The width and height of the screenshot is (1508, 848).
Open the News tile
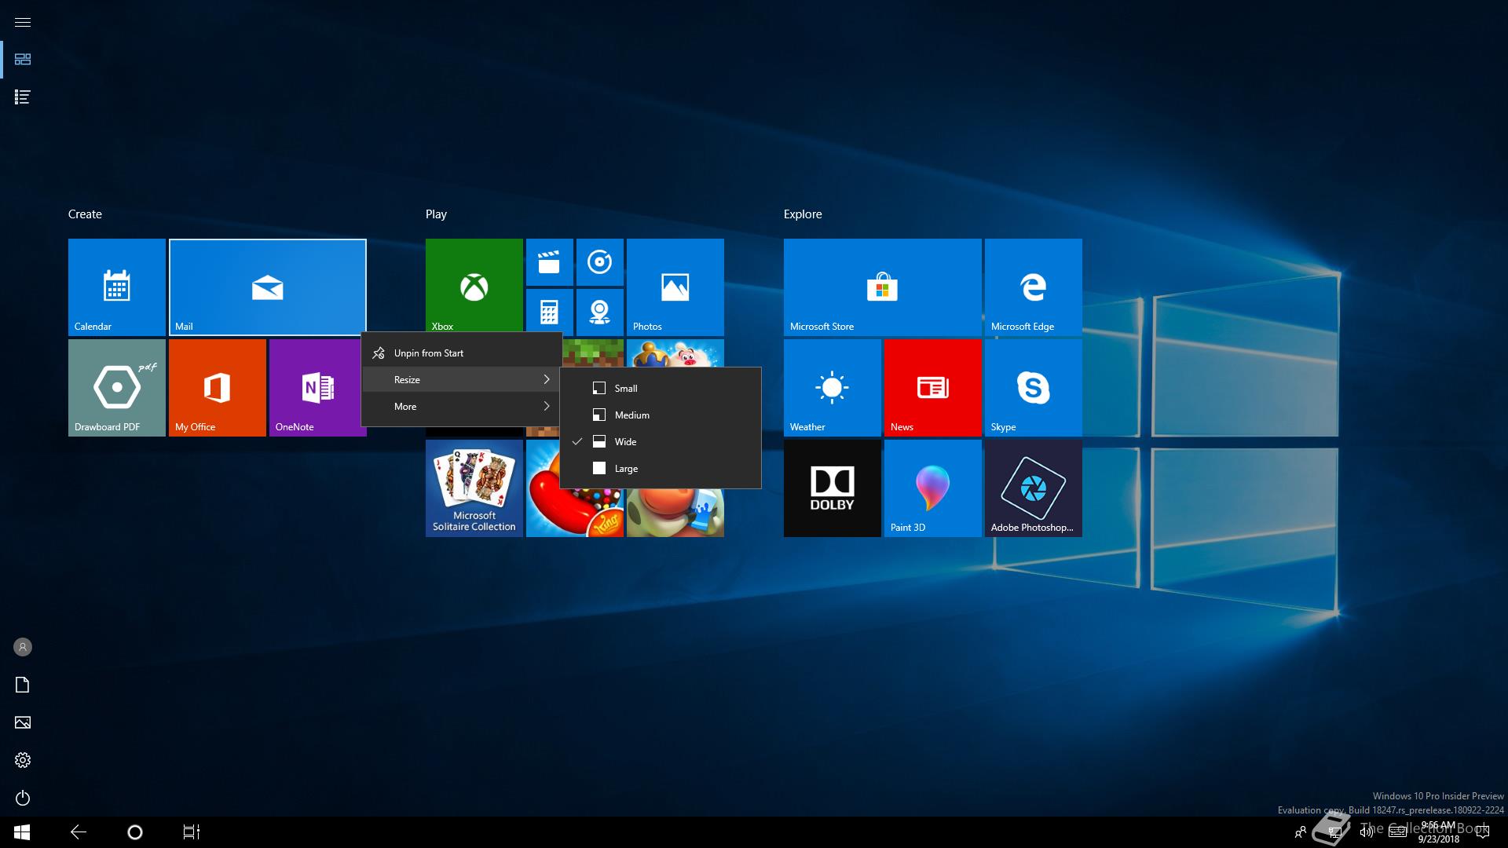(x=932, y=388)
